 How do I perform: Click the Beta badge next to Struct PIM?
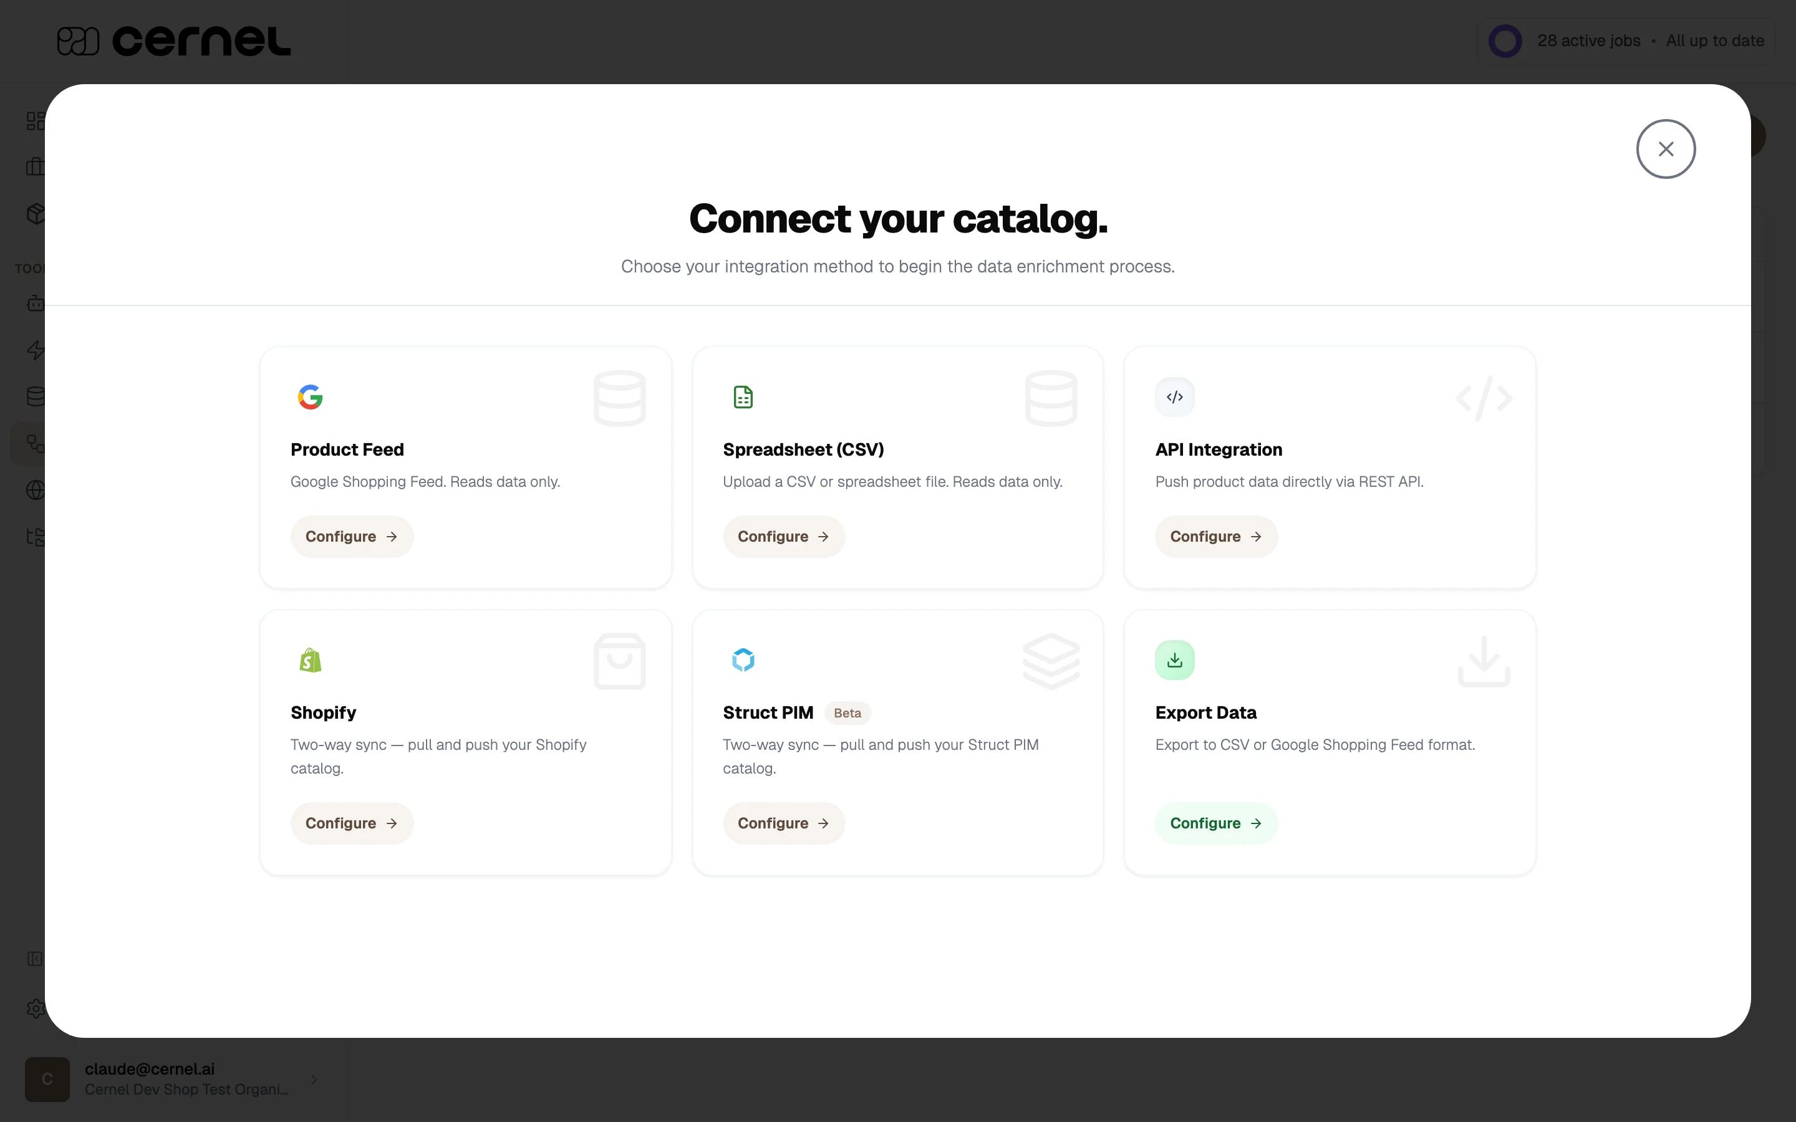pos(847,713)
